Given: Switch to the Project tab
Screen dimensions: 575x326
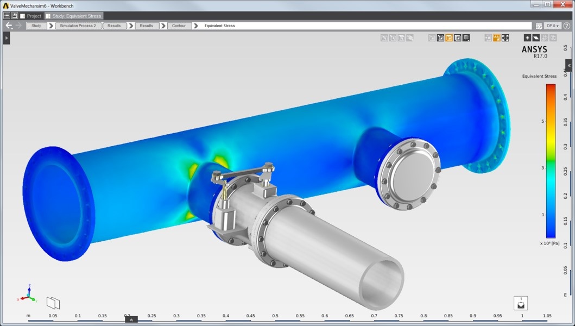Looking at the screenshot, I should click(31, 16).
